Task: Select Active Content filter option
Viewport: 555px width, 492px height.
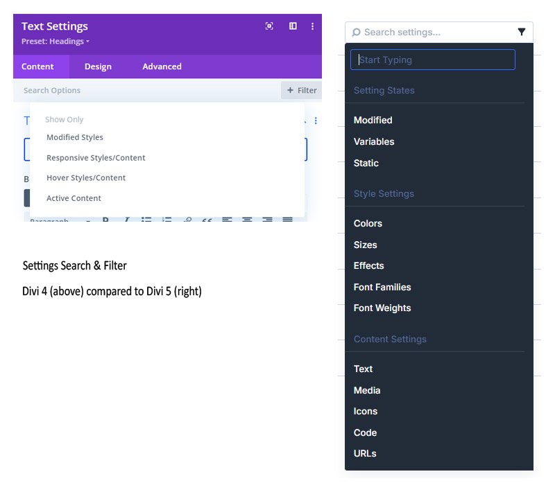Action: click(74, 198)
